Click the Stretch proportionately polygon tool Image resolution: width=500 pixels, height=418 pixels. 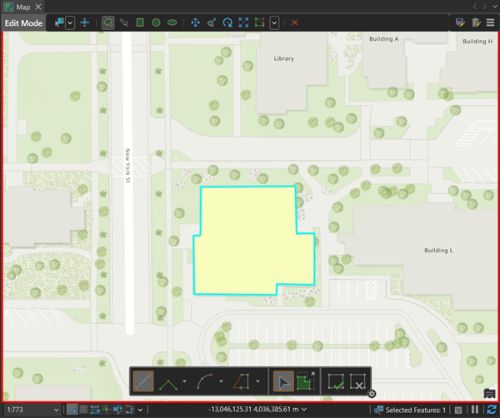[306, 381]
